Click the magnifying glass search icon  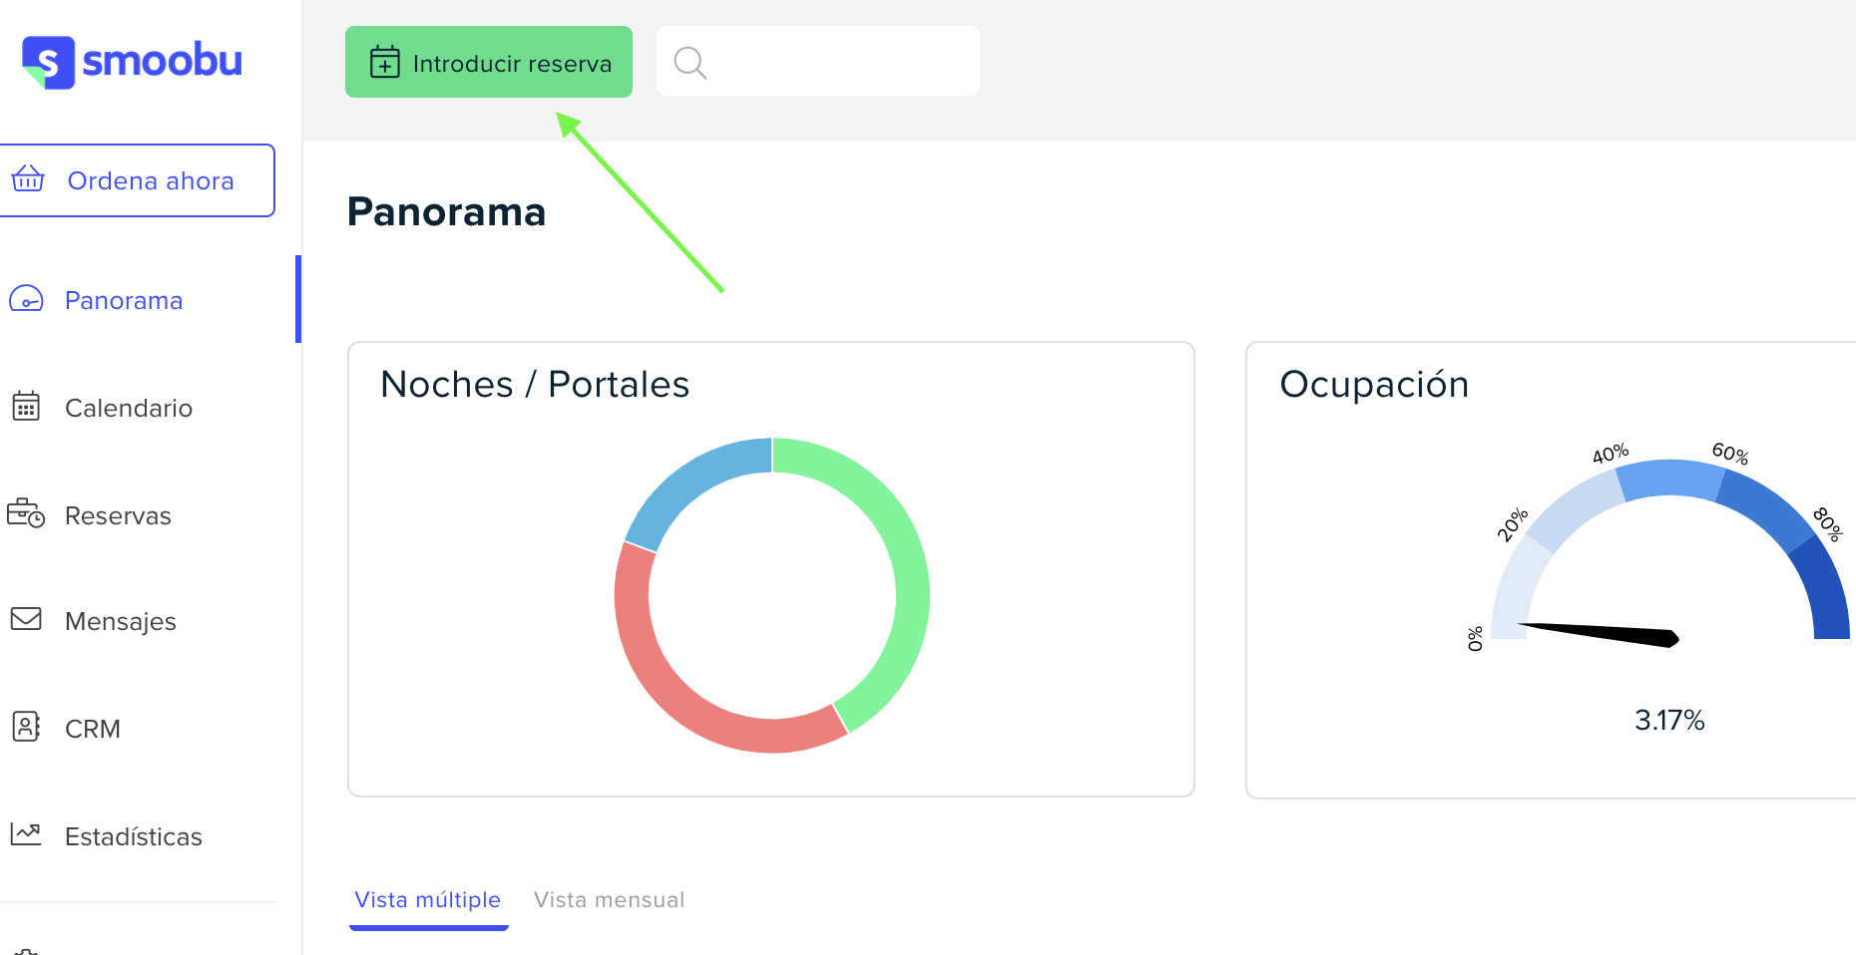point(690,63)
